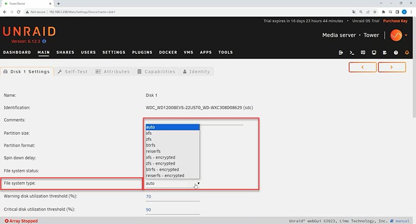Viewport: 416px width, 224px height.
Task: Open the SETTINGS menu
Action: [x=114, y=52]
